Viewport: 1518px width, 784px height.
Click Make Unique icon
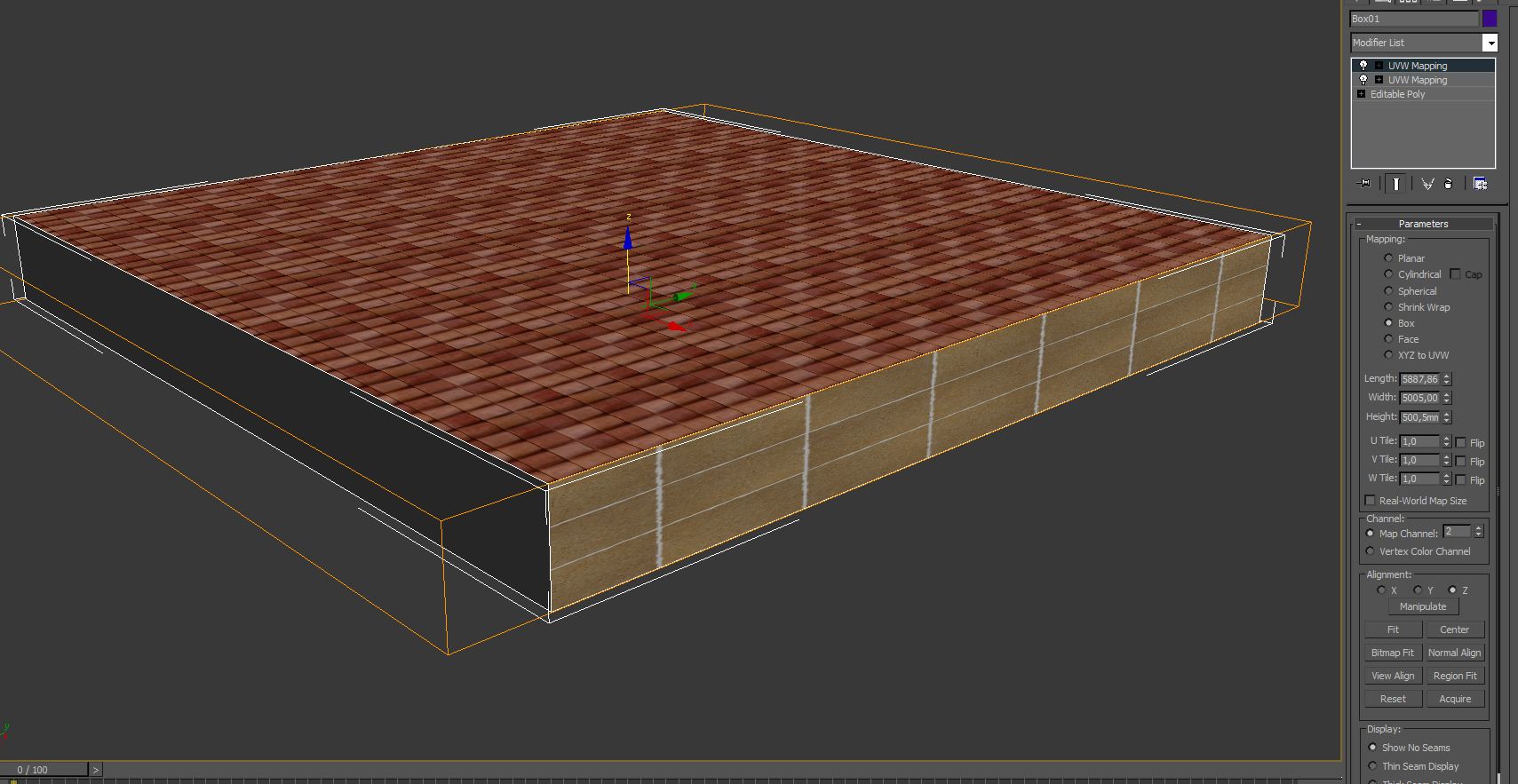click(1427, 184)
